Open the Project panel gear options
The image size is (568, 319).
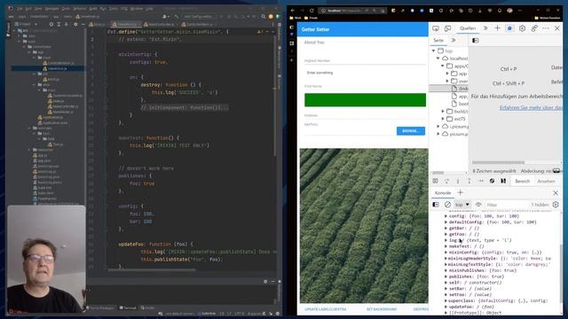75,24
